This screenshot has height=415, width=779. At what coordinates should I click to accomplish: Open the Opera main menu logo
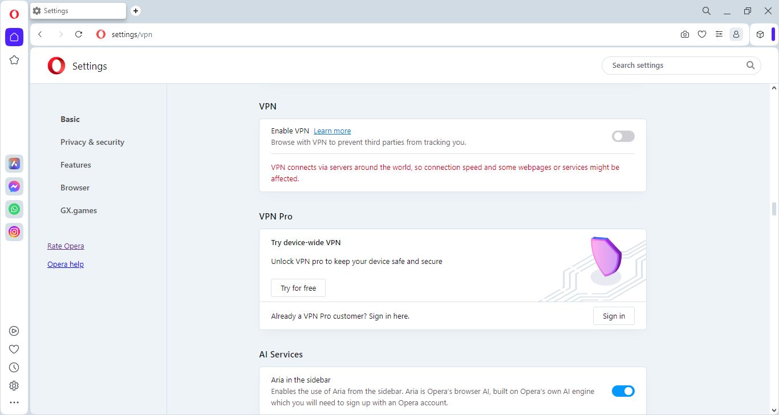click(14, 14)
